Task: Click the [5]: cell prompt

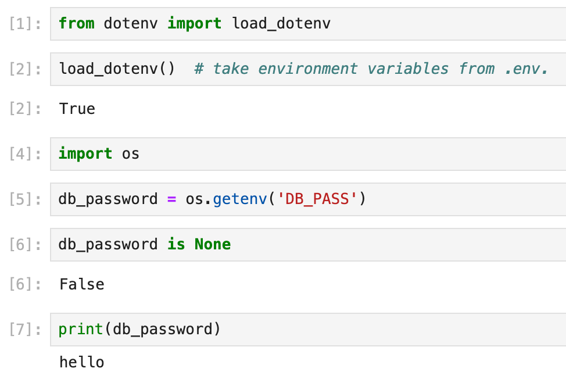Action: 25,199
